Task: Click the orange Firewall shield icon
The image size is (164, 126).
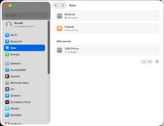Action: coord(59,28)
